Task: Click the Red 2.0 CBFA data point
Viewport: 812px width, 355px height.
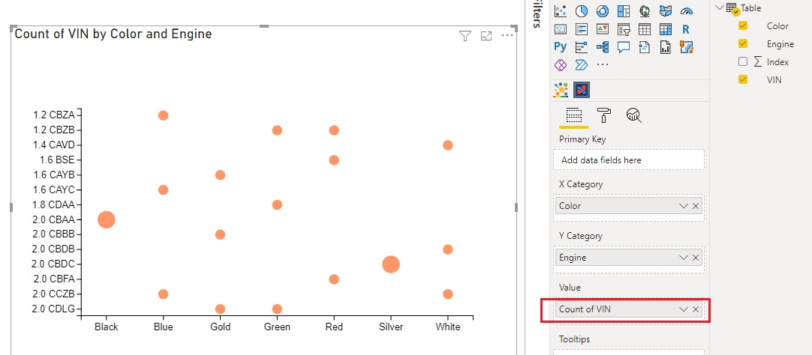Action: tap(334, 279)
